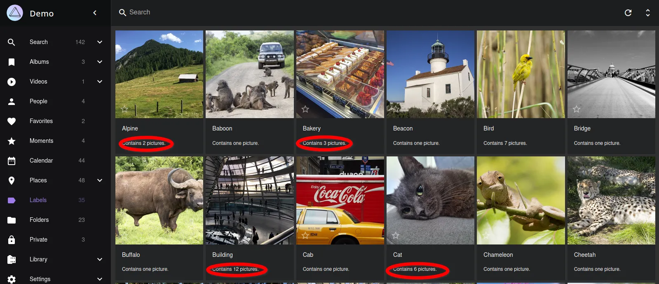The height and width of the screenshot is (284, 659).
Task: Open the Calendar icon in sidebar
Action: point(12,161)
